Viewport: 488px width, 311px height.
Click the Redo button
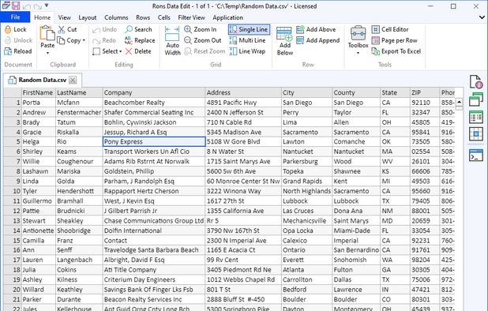[x=104, y=40]
